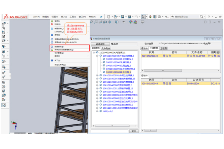Click the Open file folder icon
Screen dimensions: 224x149
coord(115,17)
